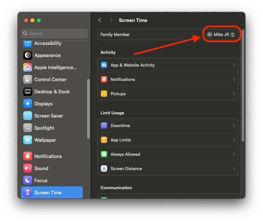Click the Search input field
263x222 pixels.
(54, 33)
